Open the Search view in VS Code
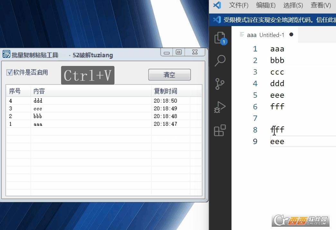The image size is (336, 230). point(220,61)
